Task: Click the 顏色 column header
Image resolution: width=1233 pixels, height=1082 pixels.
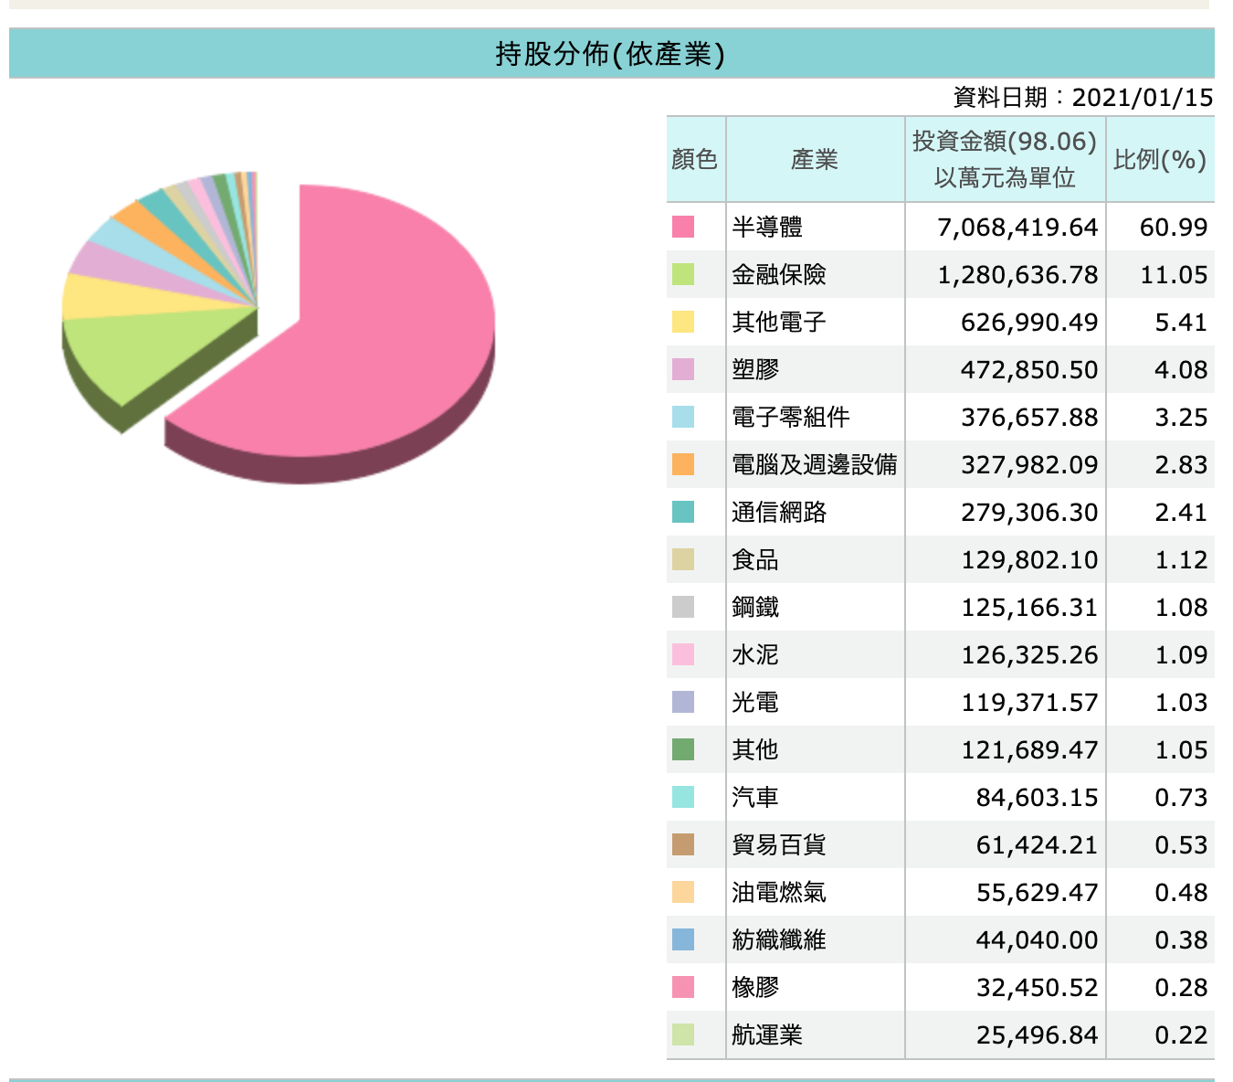Action: coord(694,160)
